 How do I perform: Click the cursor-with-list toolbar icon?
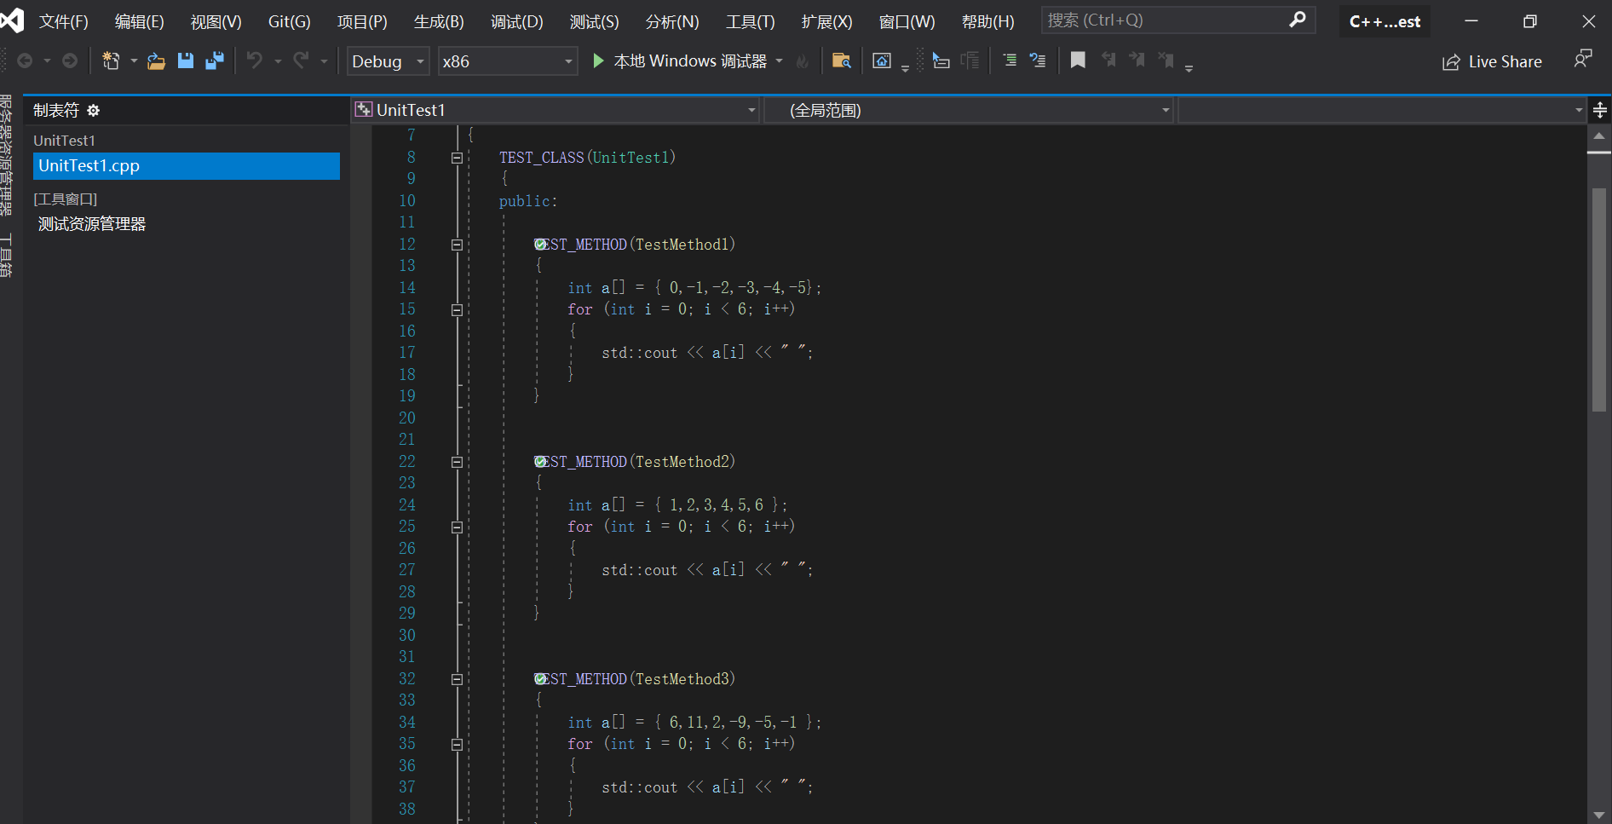[x=941, y=61]
